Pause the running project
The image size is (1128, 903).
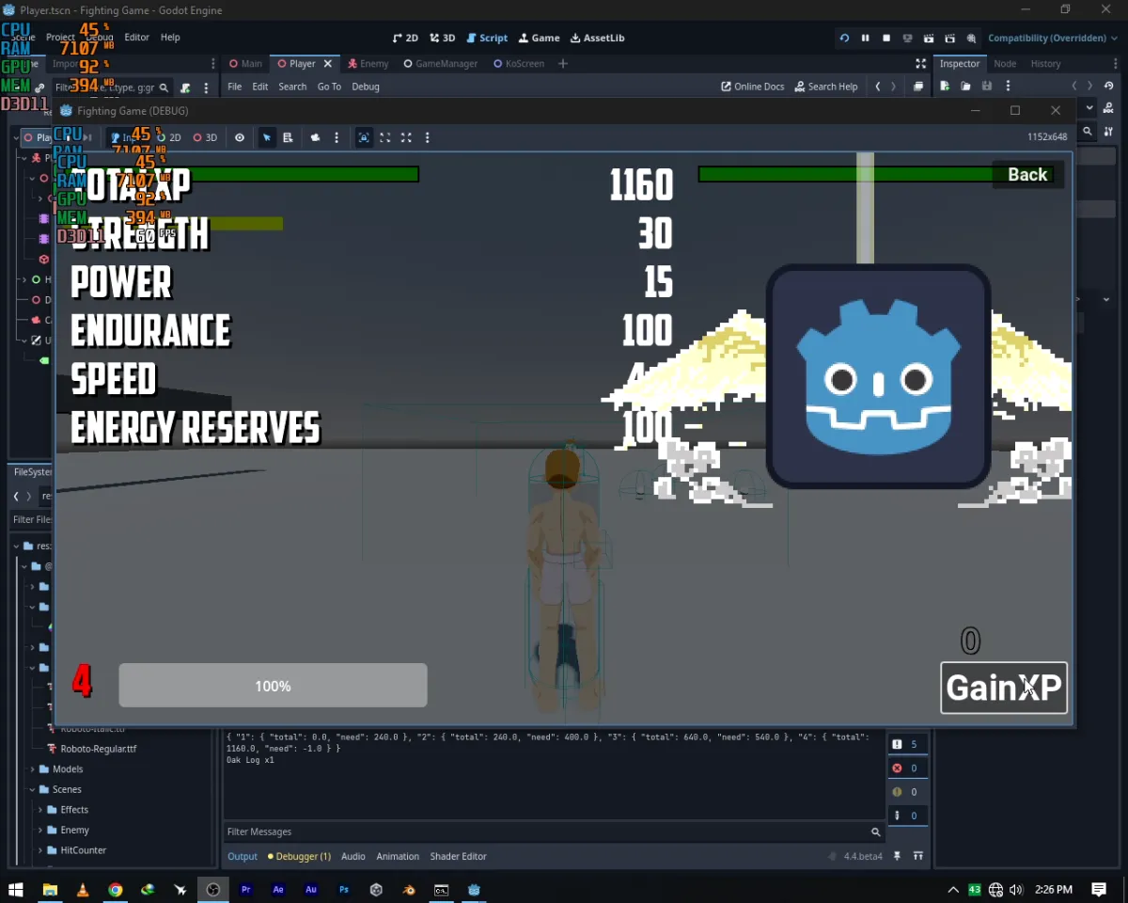[x=865, y=38]
